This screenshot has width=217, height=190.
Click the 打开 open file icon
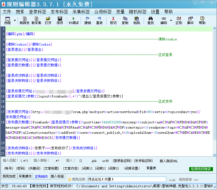48,20
